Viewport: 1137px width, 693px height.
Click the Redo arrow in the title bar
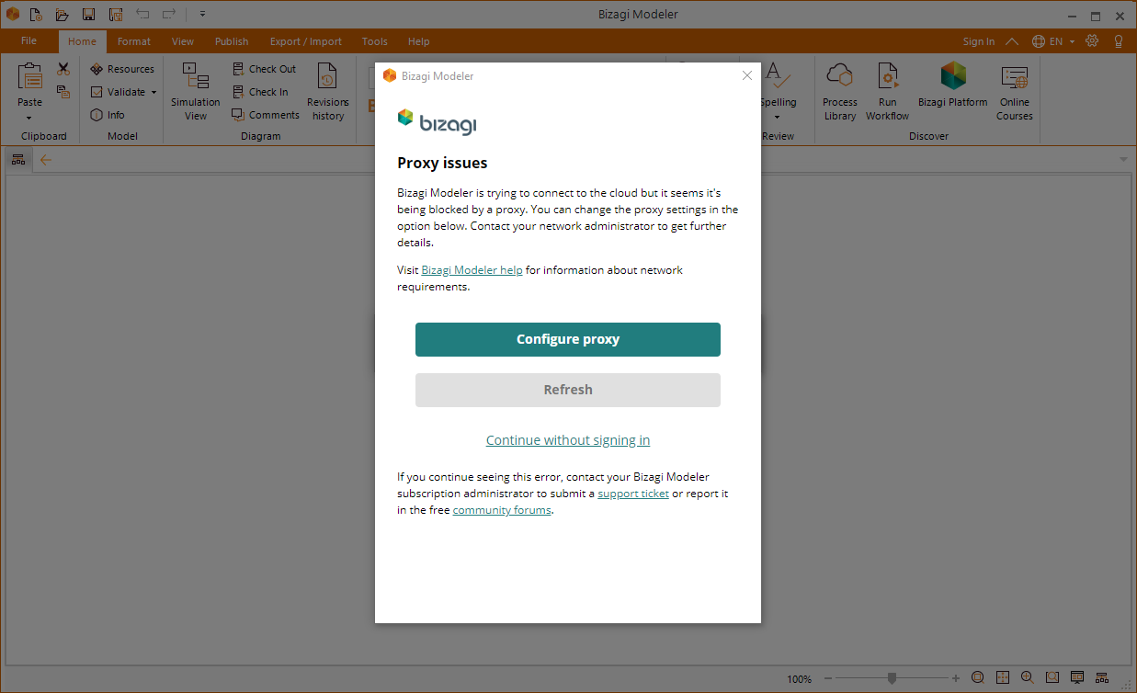[169, 14]
